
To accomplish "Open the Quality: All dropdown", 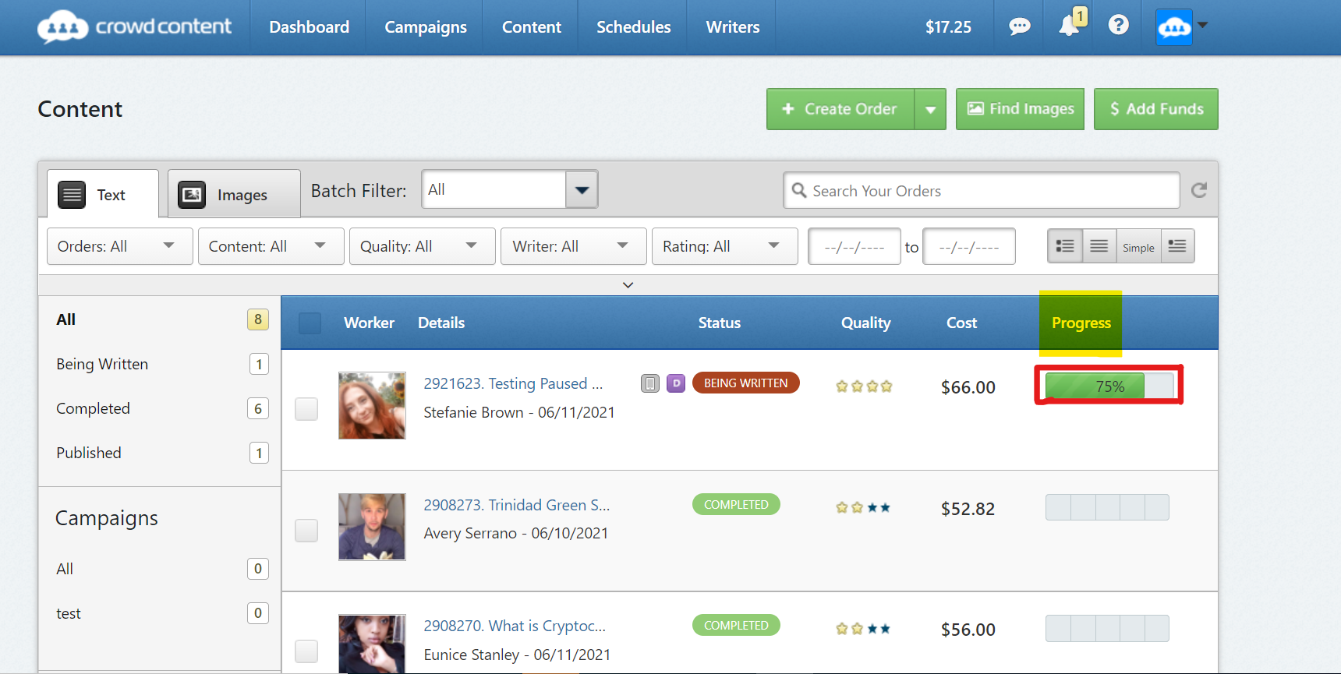I will (422, 246).
